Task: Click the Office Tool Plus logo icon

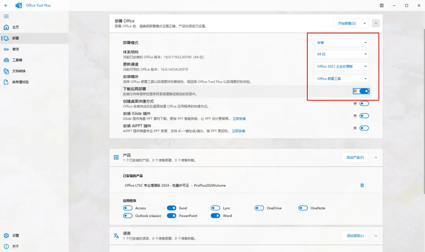Action: [x=19, y=6]
